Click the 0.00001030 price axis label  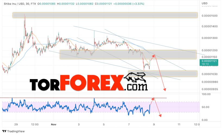[x=209, y=74]
